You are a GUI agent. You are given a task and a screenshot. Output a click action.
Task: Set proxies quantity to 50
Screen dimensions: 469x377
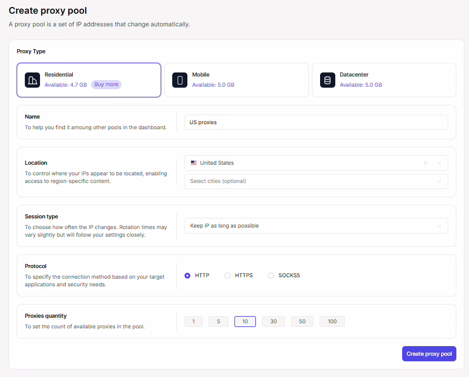[302, 322]
